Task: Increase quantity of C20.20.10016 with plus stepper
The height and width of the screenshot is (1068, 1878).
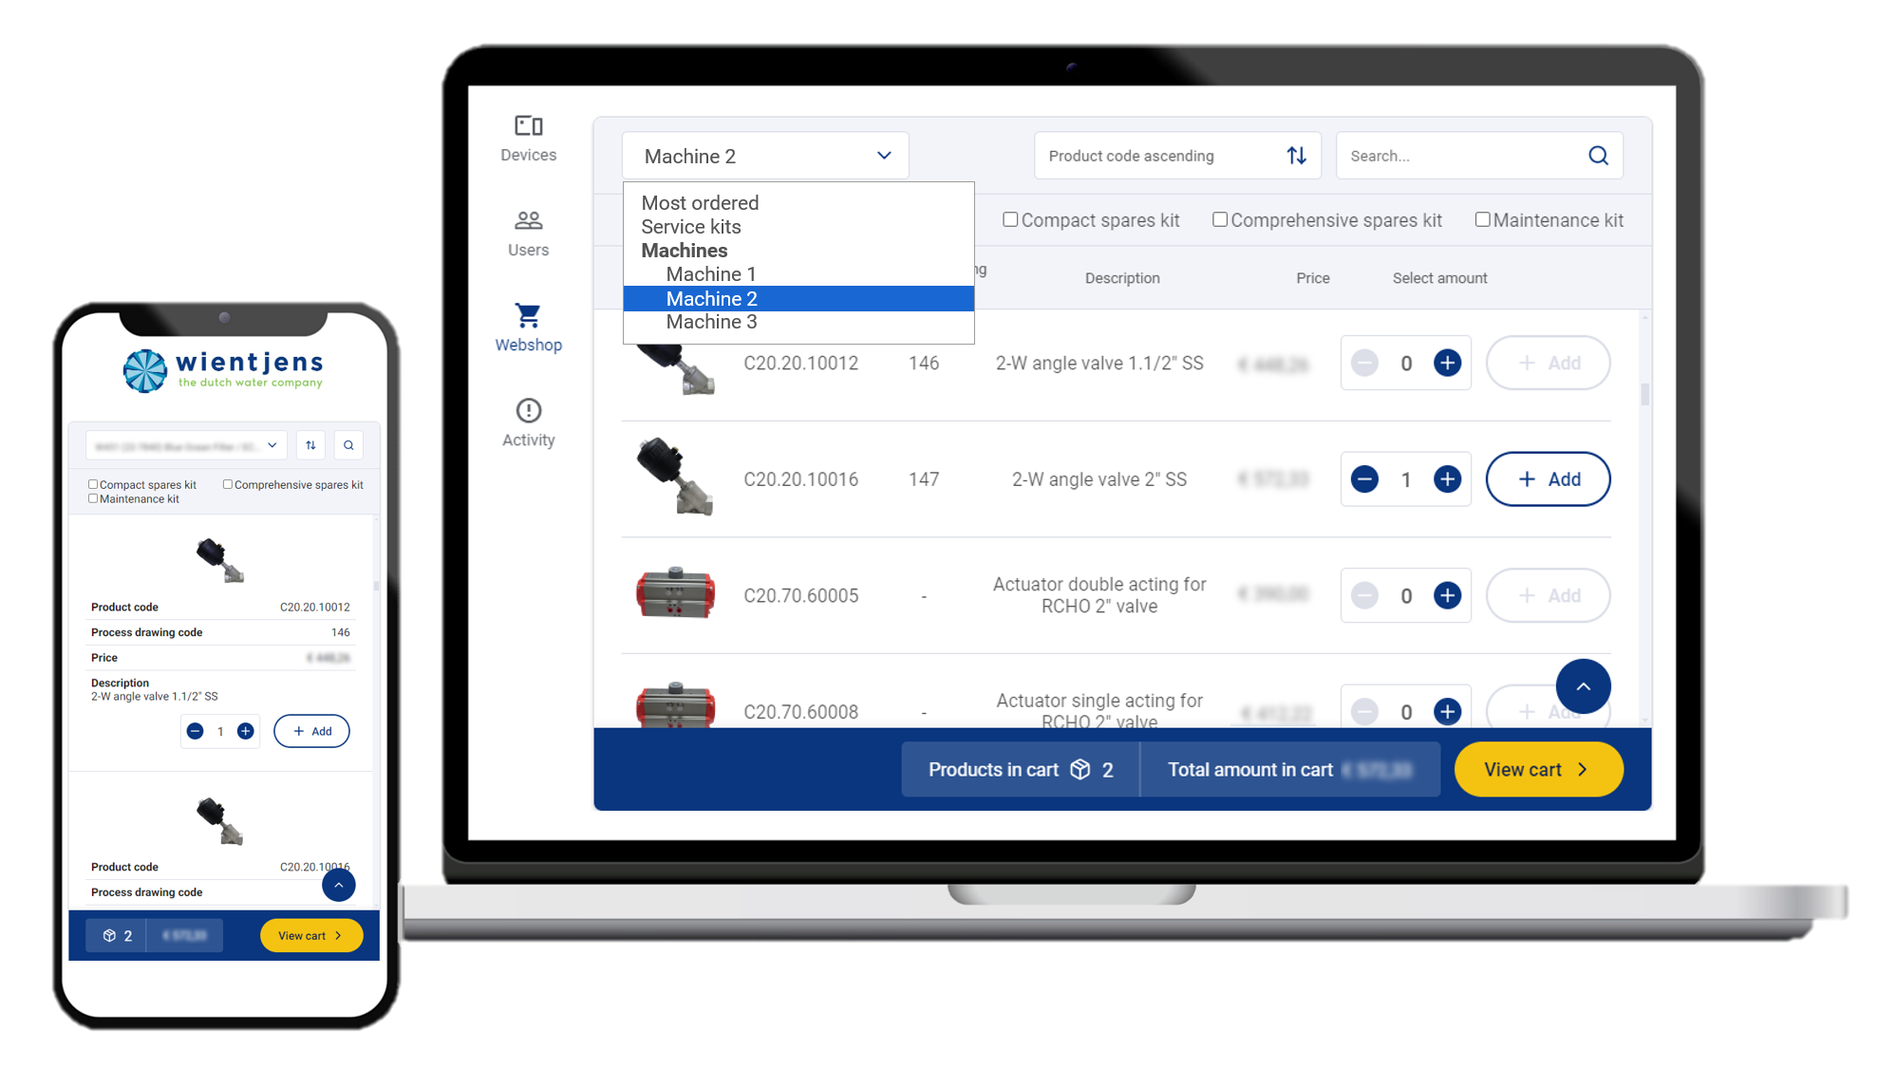Action: 1447,479
